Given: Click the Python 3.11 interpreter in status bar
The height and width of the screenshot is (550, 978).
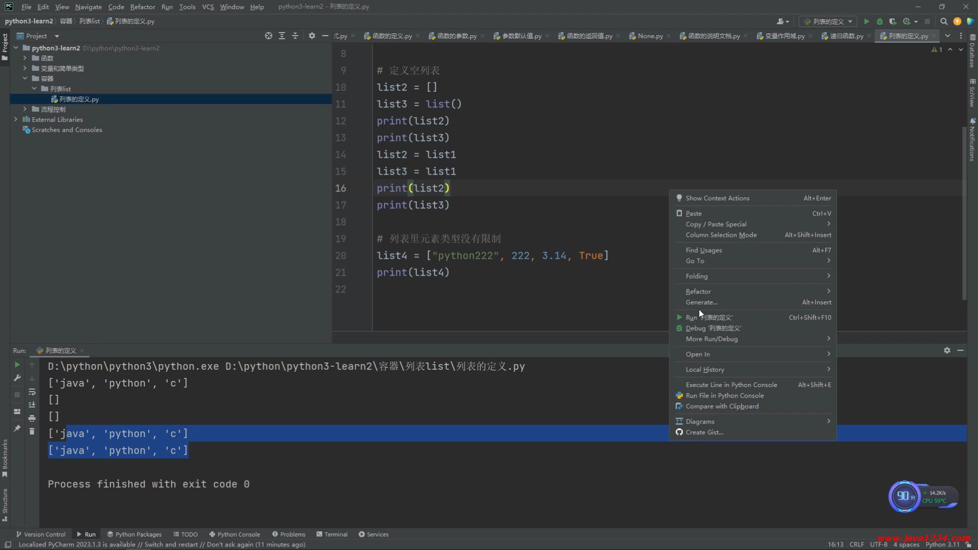Looking at the screenshot, I should coord(942,544).
